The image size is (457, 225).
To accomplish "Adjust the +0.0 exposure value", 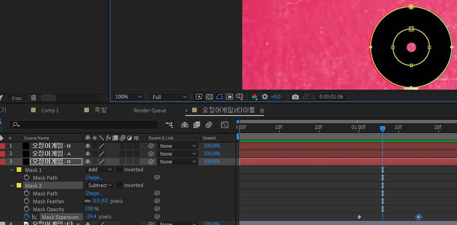I will pyautogui.click(x=275, y=97).
